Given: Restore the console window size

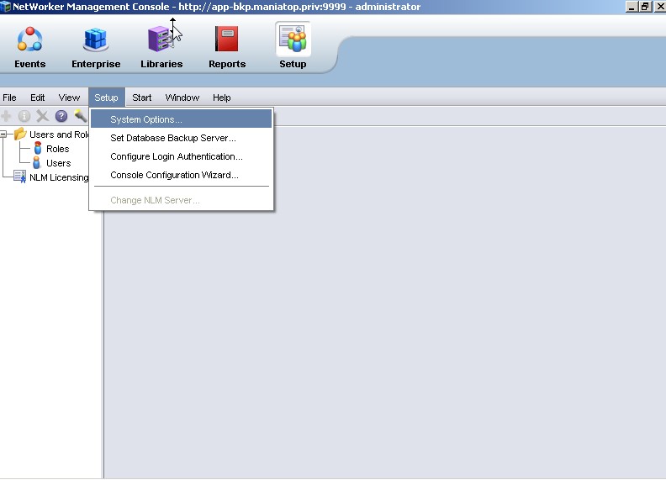Looking at the screenshot, I should point(645,7).
